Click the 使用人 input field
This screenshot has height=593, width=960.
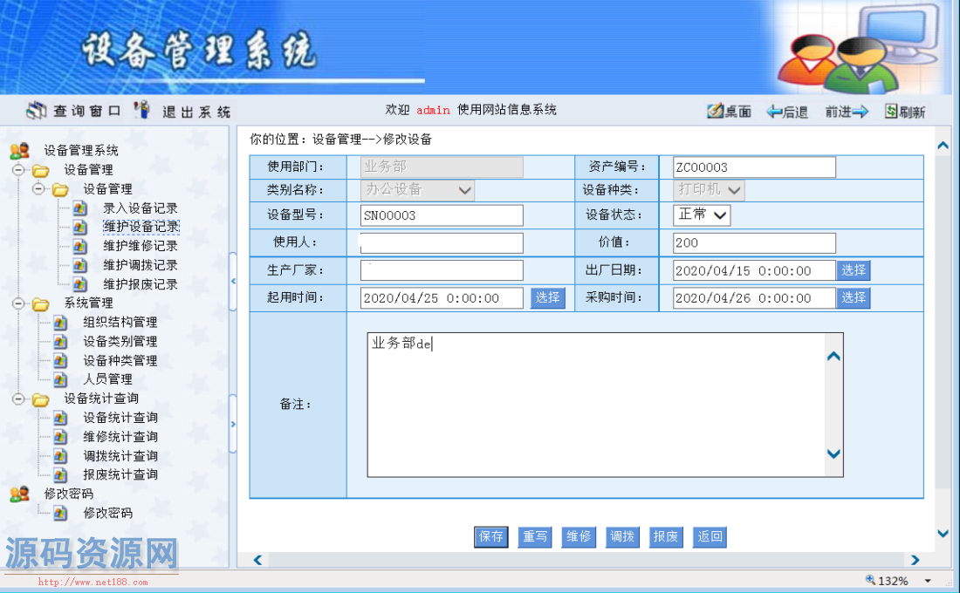(x=442, y=243)
